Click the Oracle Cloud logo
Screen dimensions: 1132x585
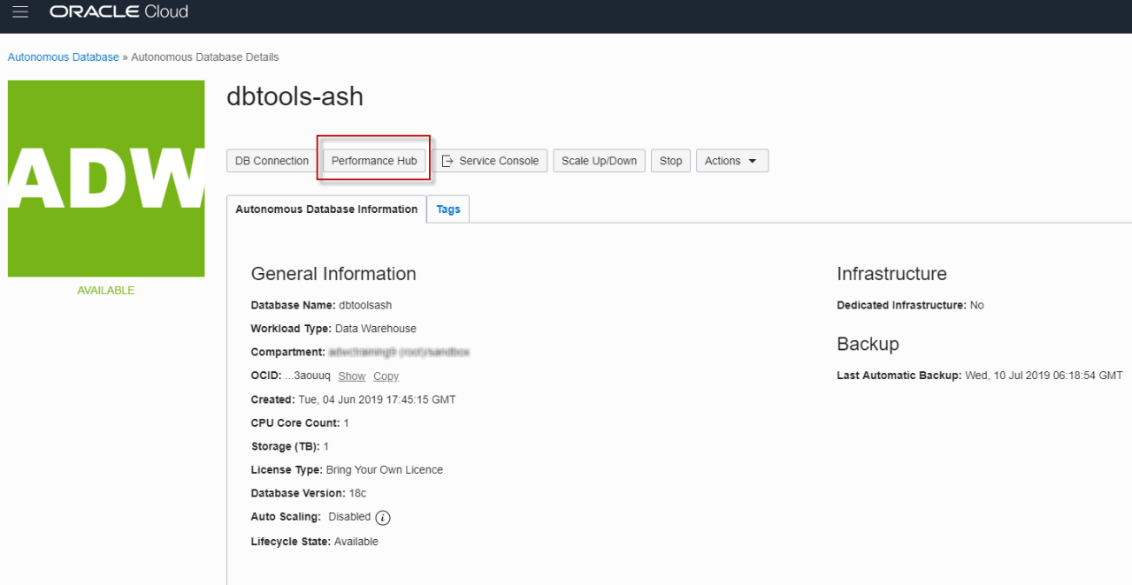[x=119, y=12]
